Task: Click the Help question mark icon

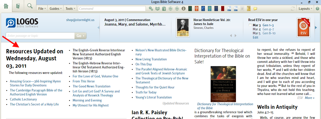Action: (x=317, y=9)
